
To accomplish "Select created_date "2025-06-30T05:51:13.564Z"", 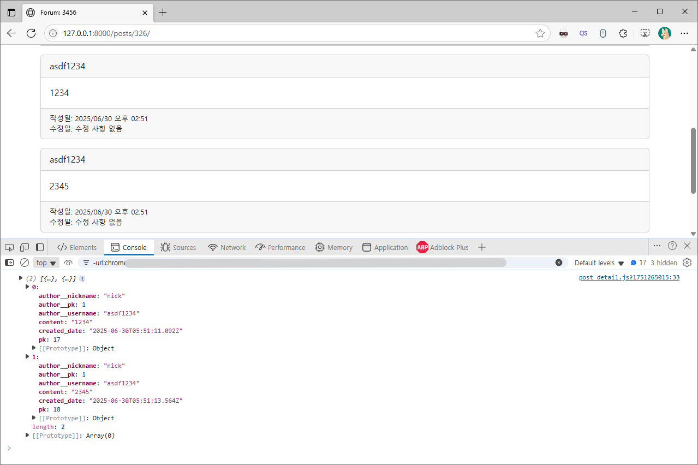I will click(x=136, y=401).
